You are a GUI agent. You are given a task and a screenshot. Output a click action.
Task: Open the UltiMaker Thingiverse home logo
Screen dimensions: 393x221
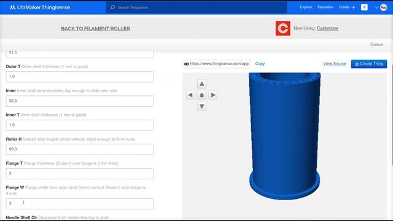click(x=40, y=7)
